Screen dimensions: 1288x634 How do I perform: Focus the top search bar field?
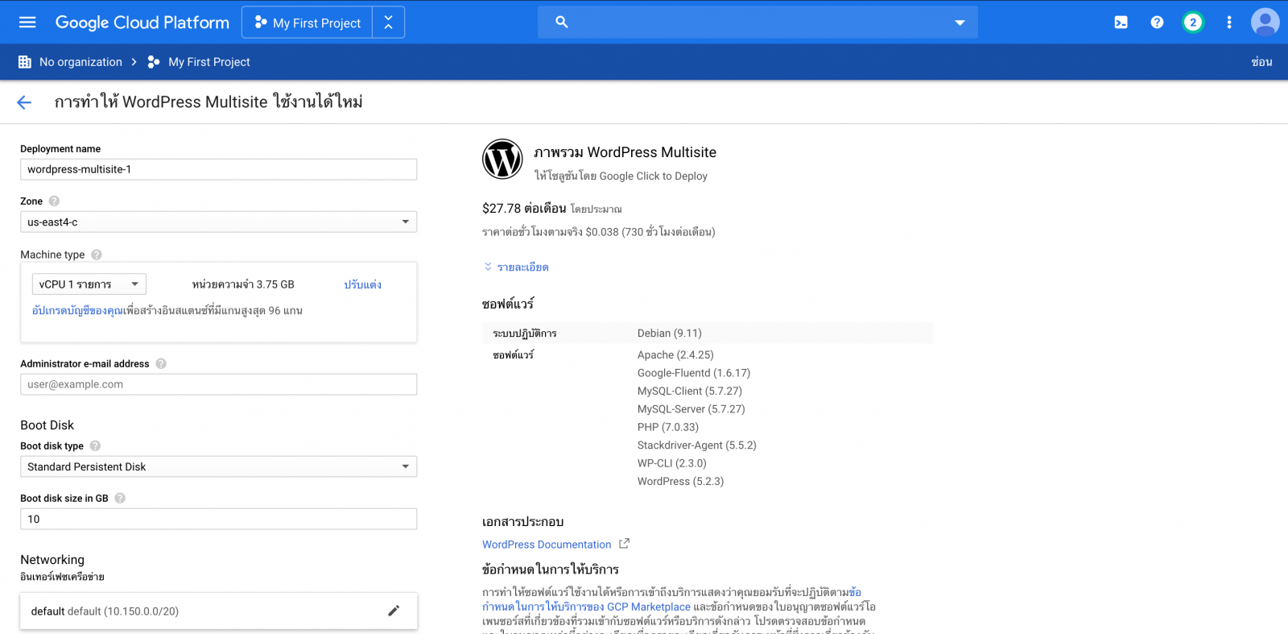click(x=758, y=23)
